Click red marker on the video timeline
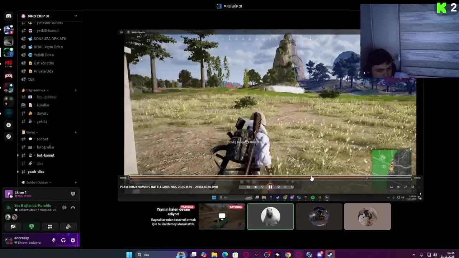The width and height of the screenshot is (459, 258). click(x=367, y=178)
